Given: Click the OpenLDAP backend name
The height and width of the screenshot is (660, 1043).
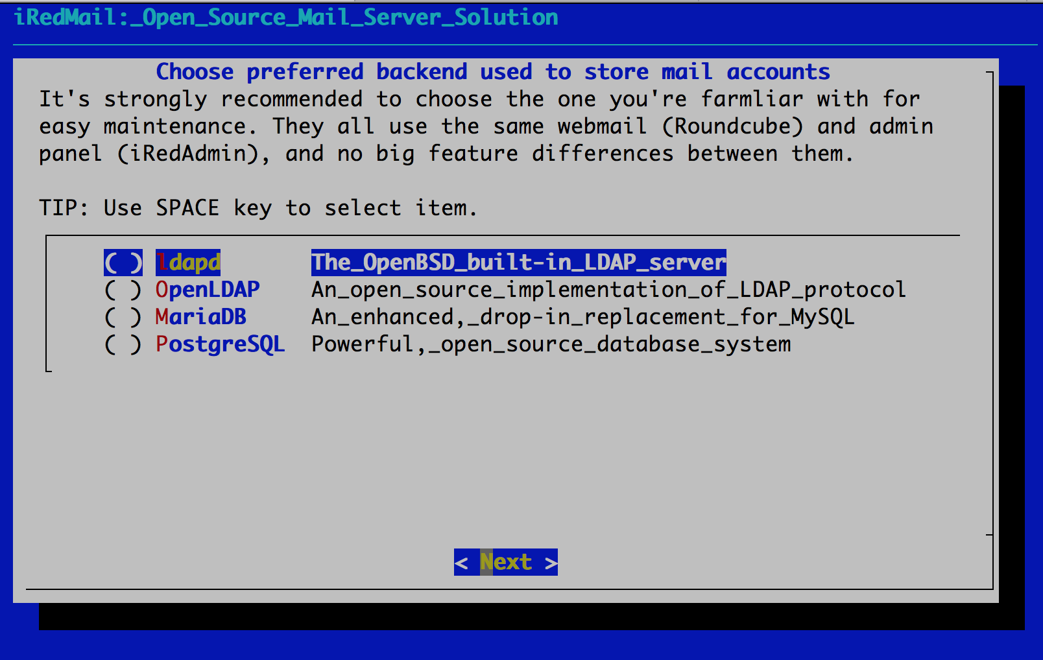Looking at the screenshot, I should tap(208, 290).
